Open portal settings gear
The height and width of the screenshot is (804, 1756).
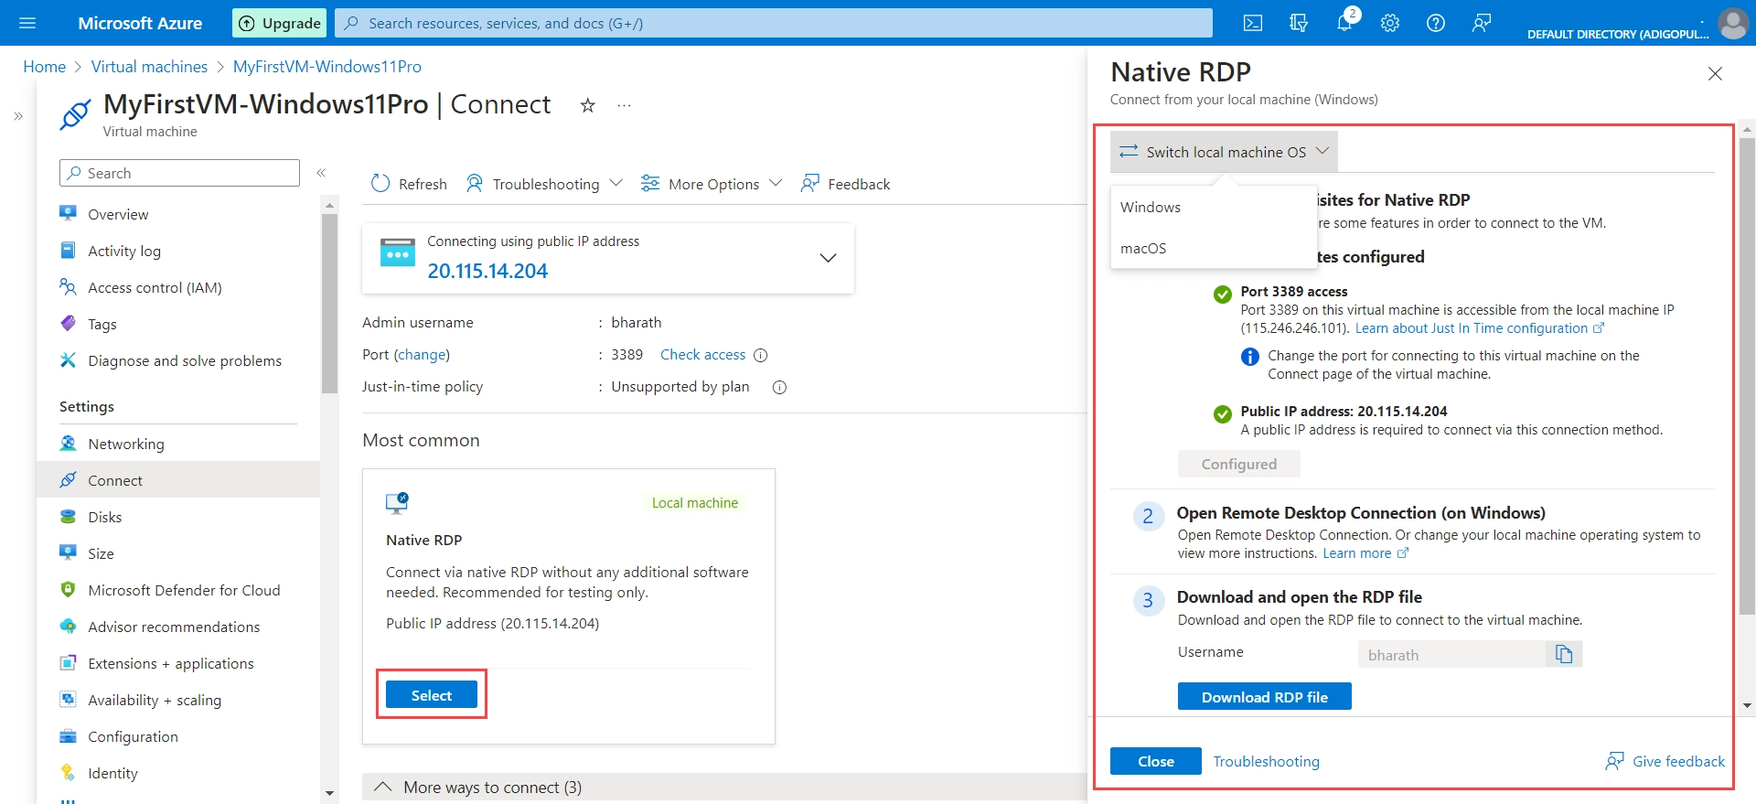[1390, 23]
